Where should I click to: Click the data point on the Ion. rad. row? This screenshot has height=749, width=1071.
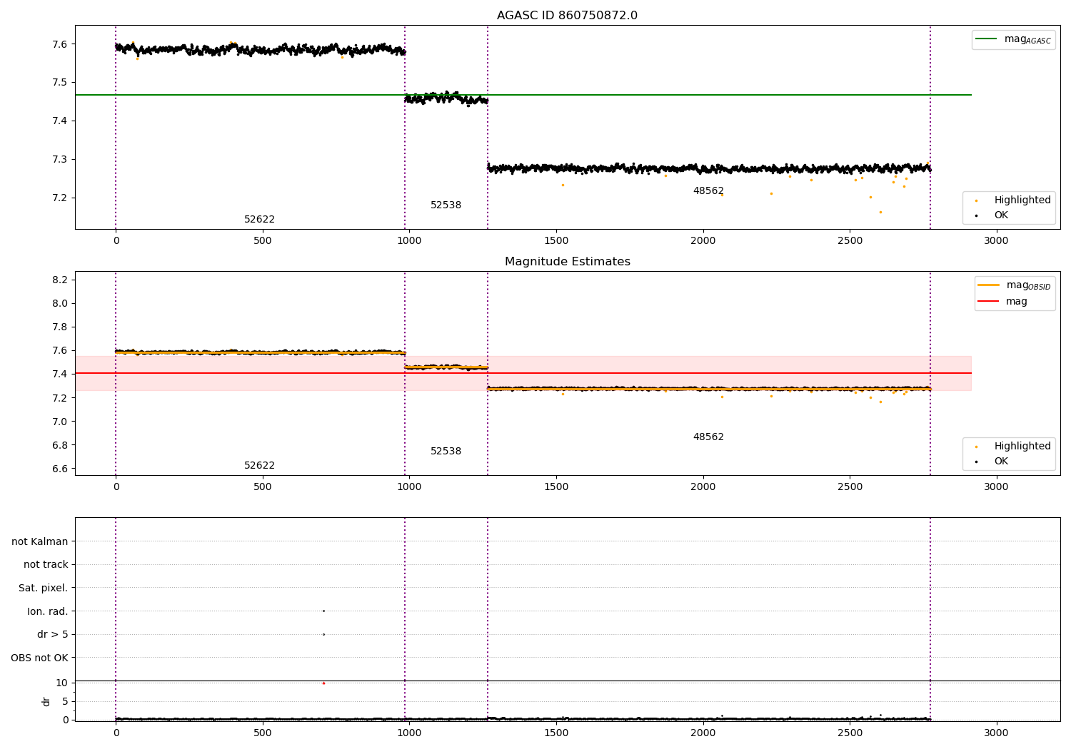(323, 611)
